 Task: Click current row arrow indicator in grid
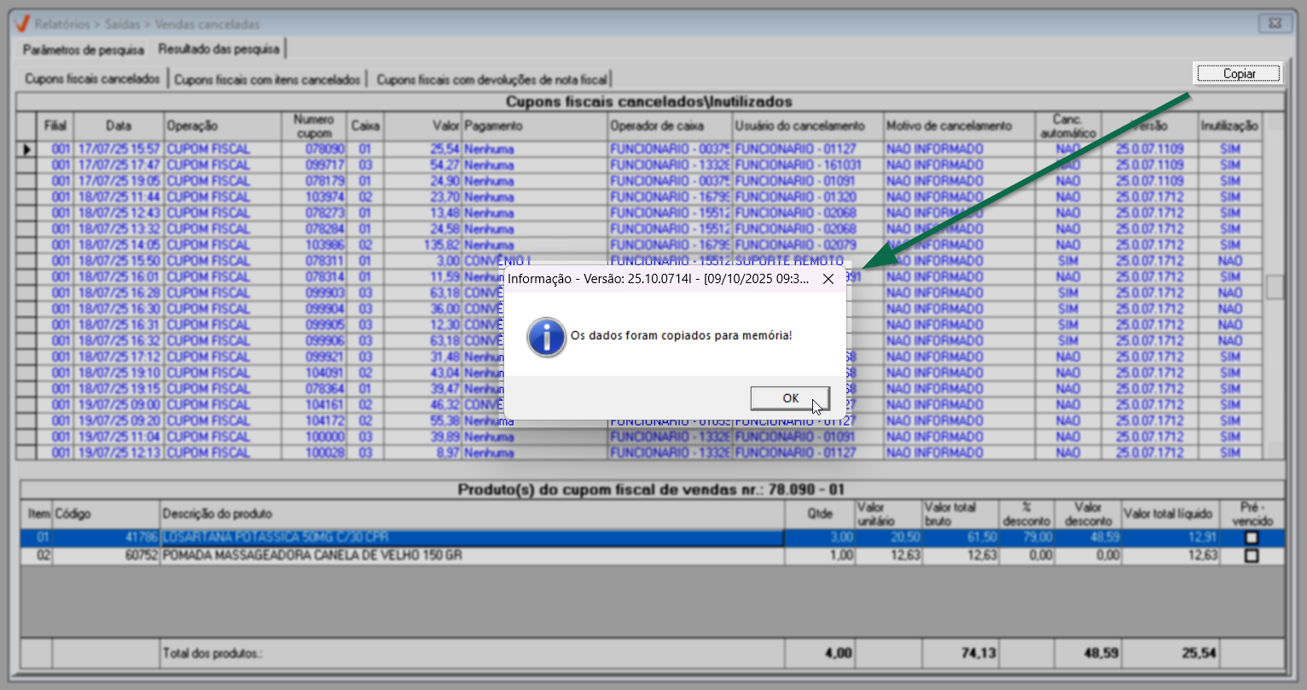pos(27,149)
